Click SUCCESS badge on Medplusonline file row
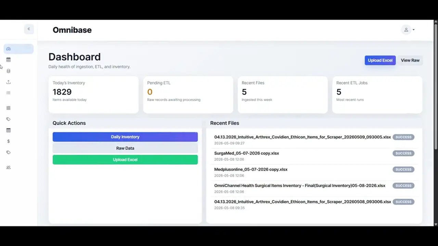The width and height of the screenshot is (438, 246). click(x=403, y=169)
